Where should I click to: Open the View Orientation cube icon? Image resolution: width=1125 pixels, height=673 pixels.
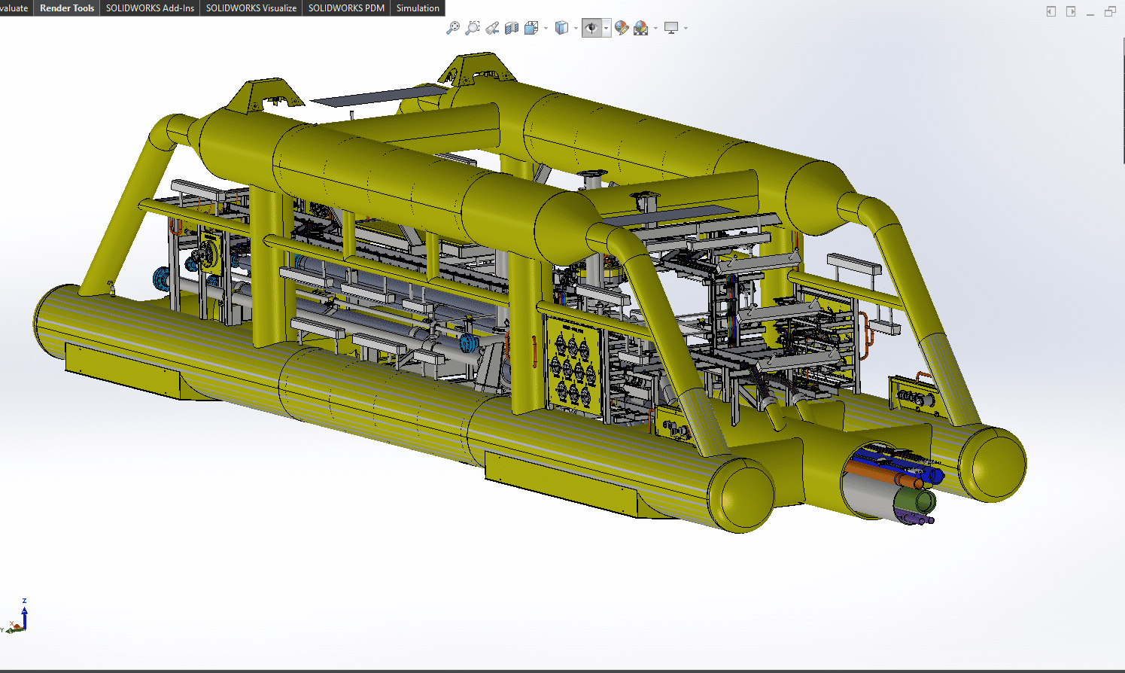pos(531,28)
